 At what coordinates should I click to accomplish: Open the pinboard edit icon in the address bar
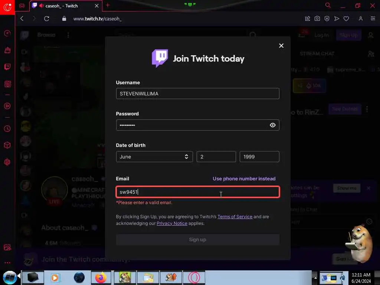click(308, 19)
